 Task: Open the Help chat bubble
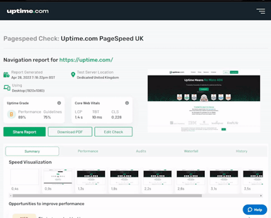[255, 210]
